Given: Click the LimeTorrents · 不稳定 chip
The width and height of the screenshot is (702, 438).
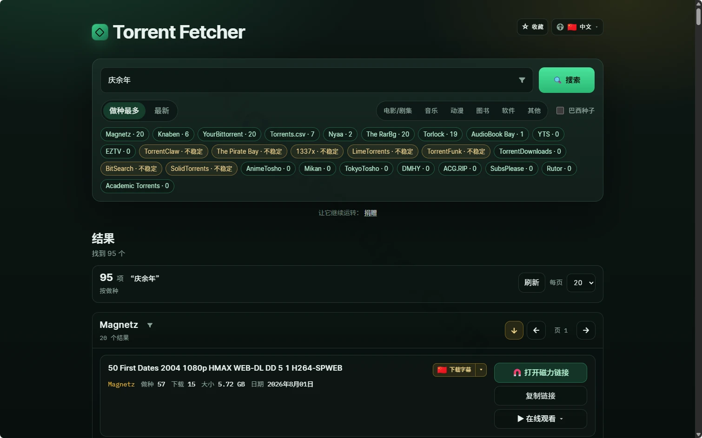Looking at the screenshot, I should [383, 151].
